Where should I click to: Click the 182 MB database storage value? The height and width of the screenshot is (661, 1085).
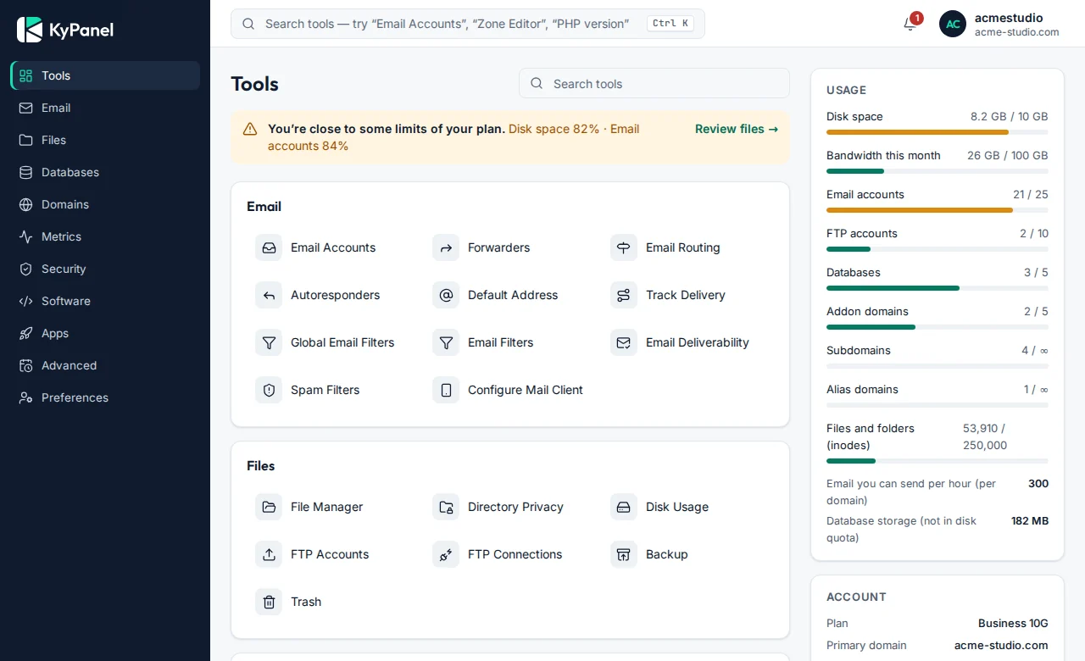click(1030, 520)
